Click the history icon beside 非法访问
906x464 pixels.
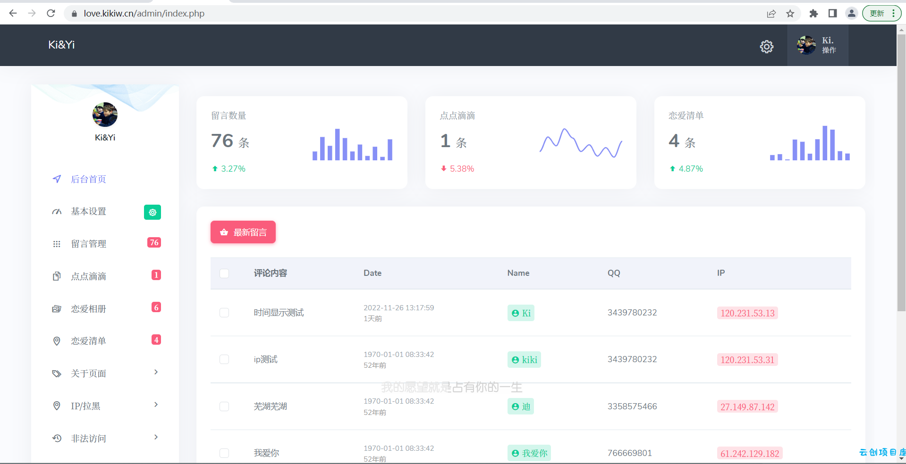[57, 438]
